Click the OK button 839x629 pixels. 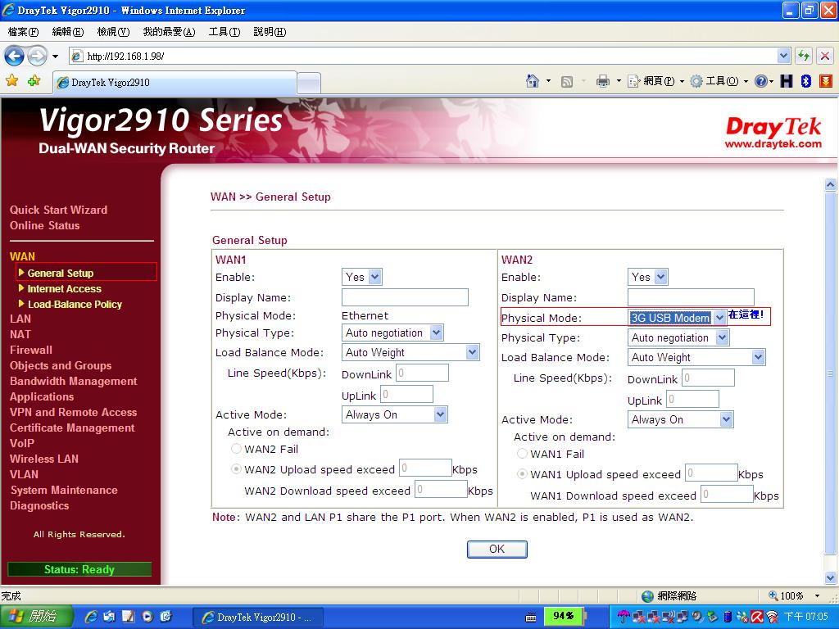coord(497,549)
